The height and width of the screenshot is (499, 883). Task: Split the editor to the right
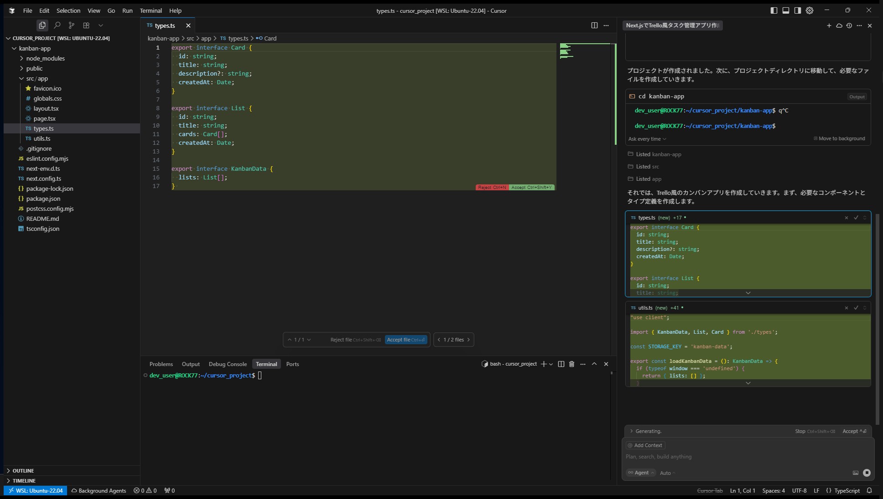594,25
